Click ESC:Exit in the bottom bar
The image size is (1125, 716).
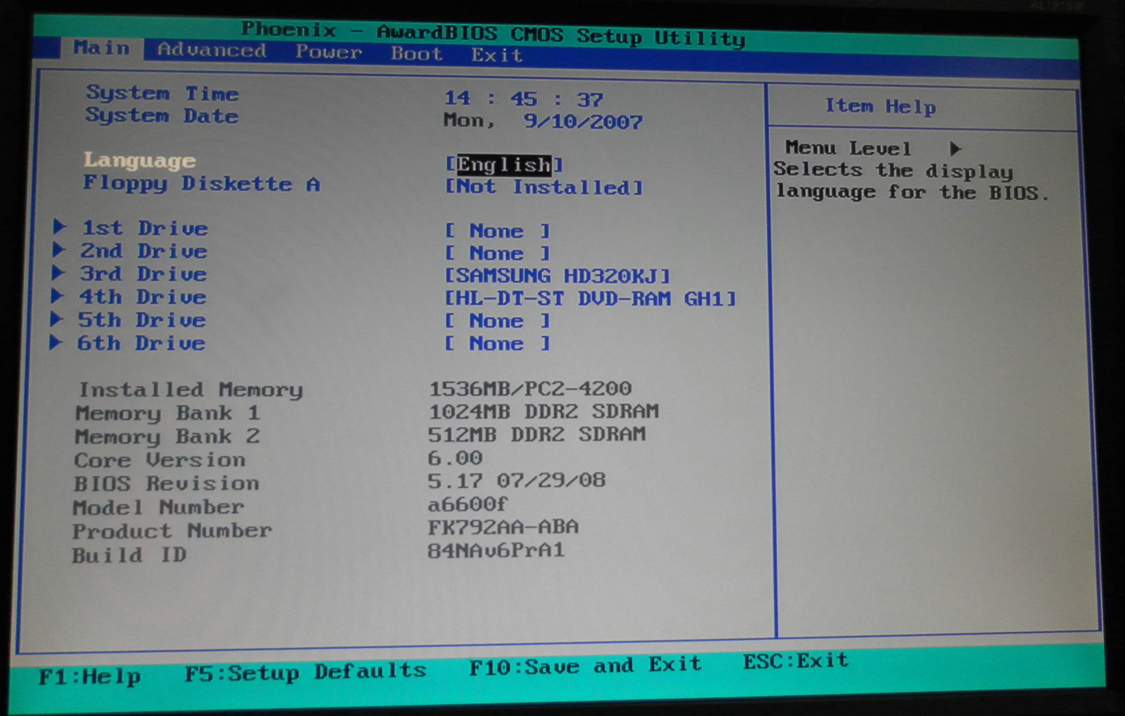coord(796,661)
